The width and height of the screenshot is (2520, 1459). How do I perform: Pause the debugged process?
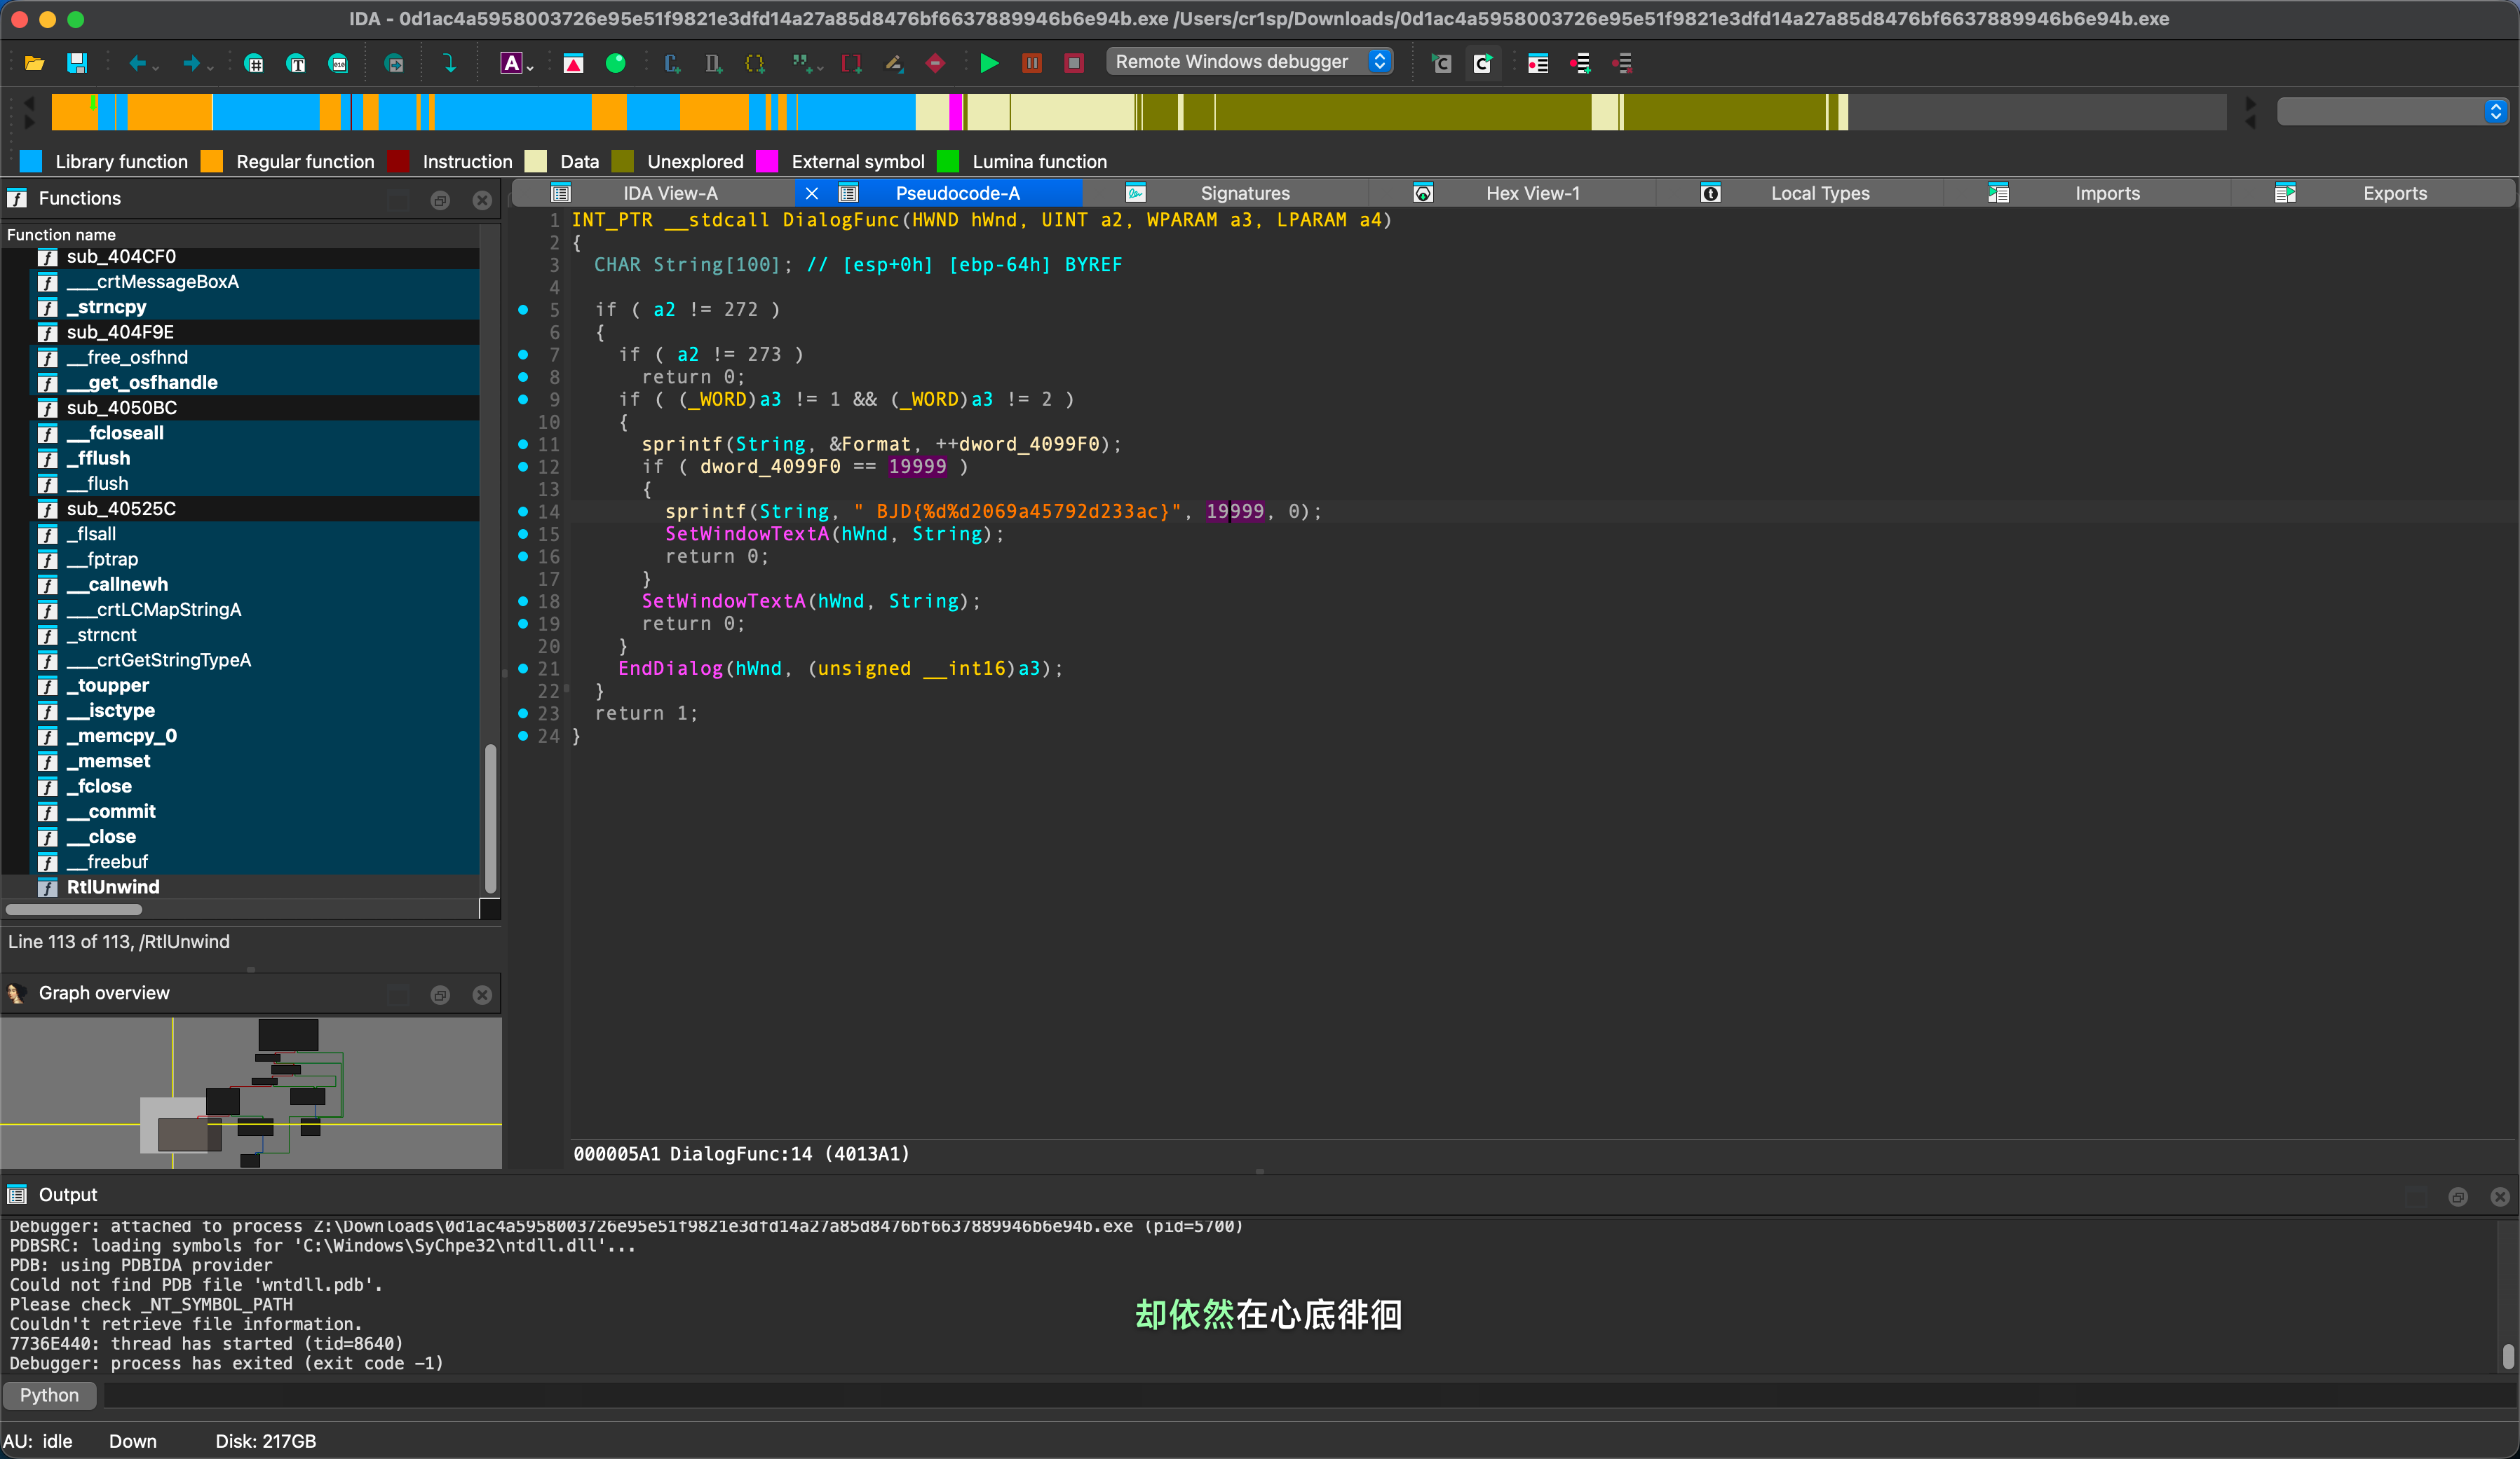coord(1032,63)
